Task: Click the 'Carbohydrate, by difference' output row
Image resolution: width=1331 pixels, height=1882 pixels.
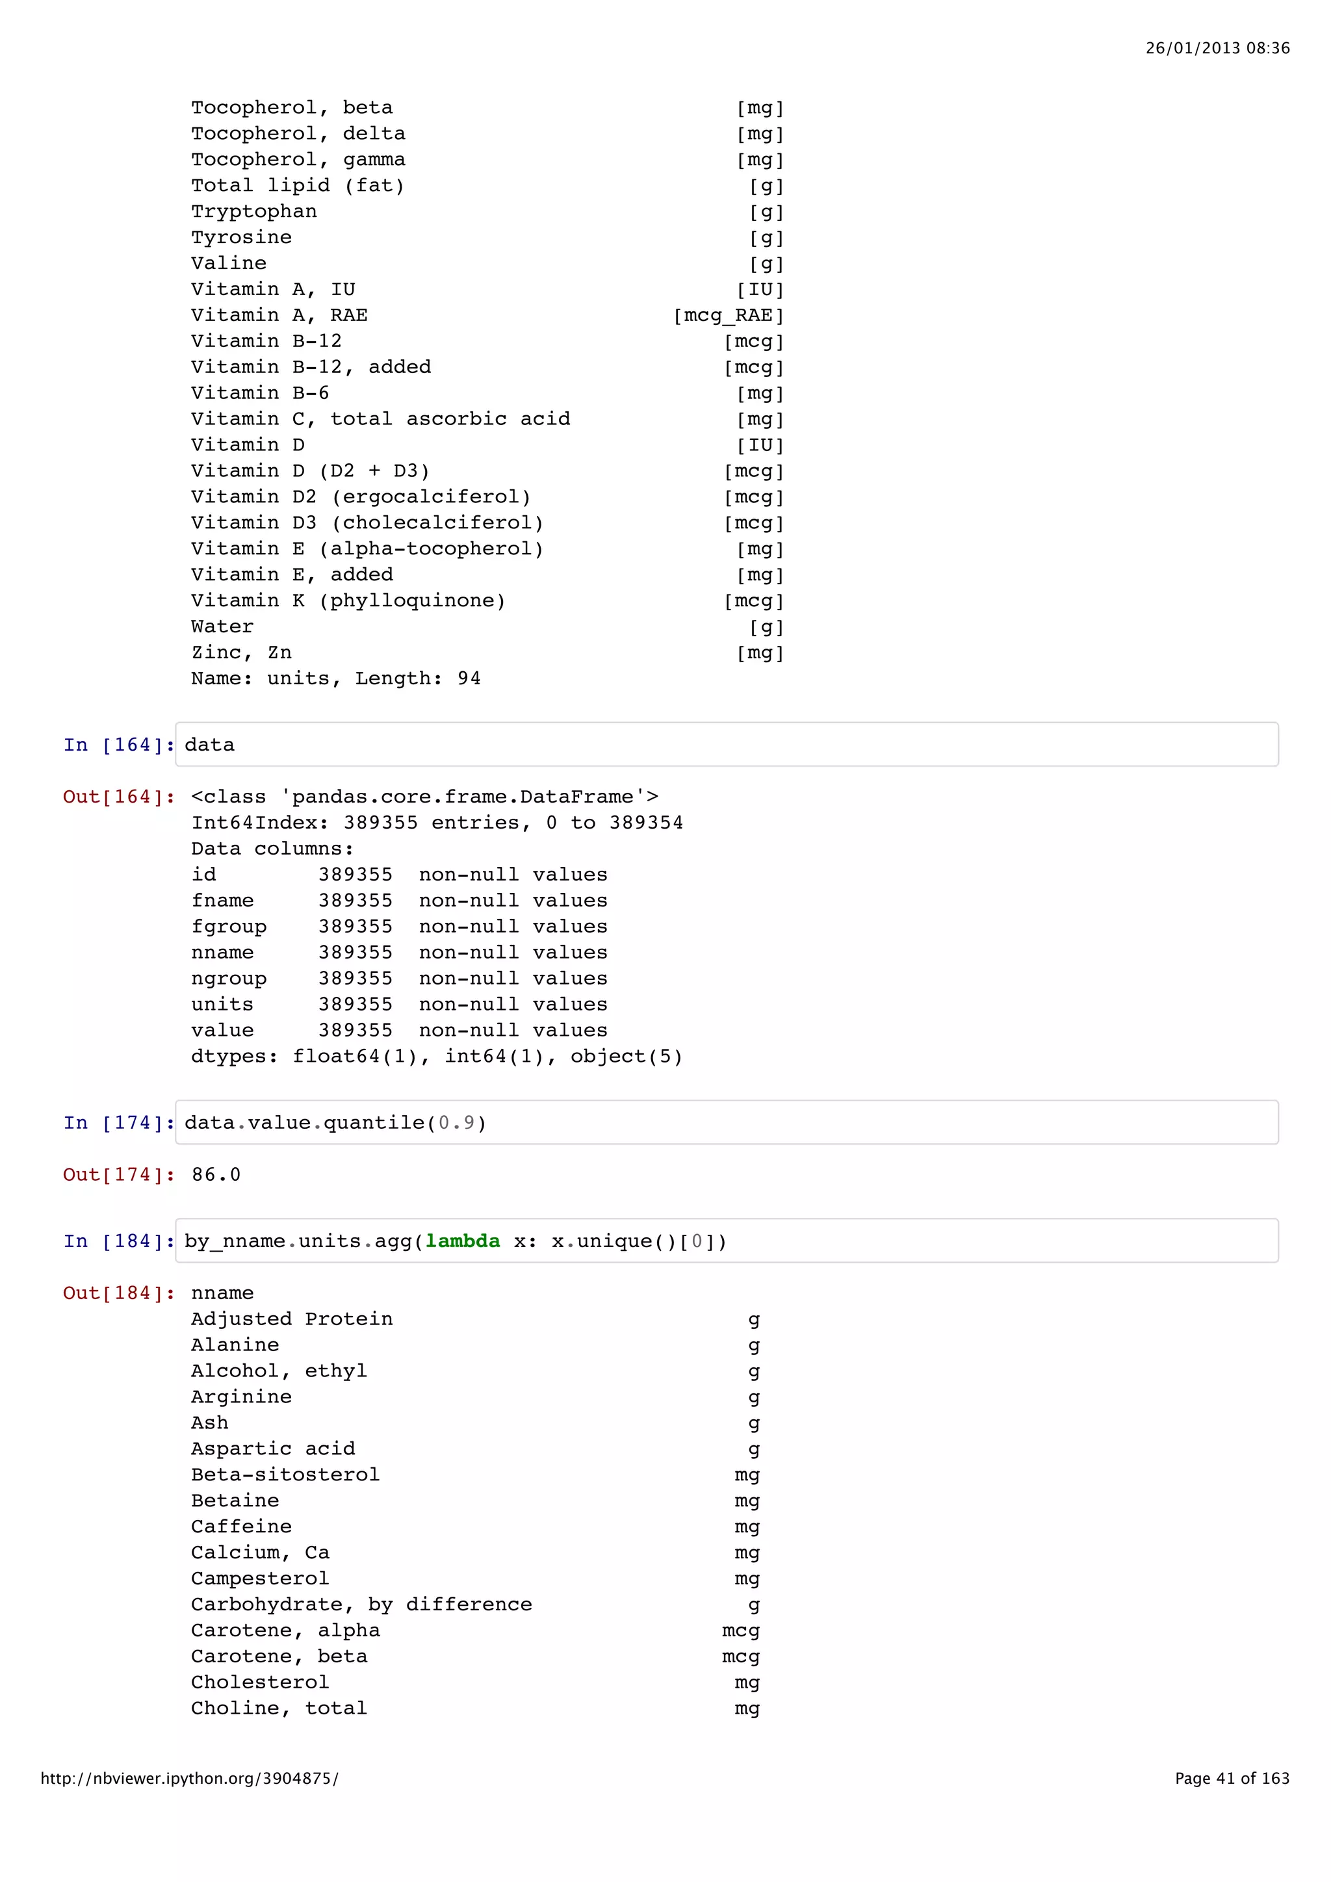Action: click(x=361, y=1604)
